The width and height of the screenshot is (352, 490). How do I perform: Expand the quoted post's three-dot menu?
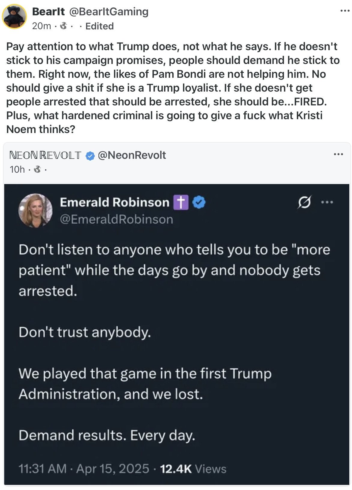(x=338, y=155)
